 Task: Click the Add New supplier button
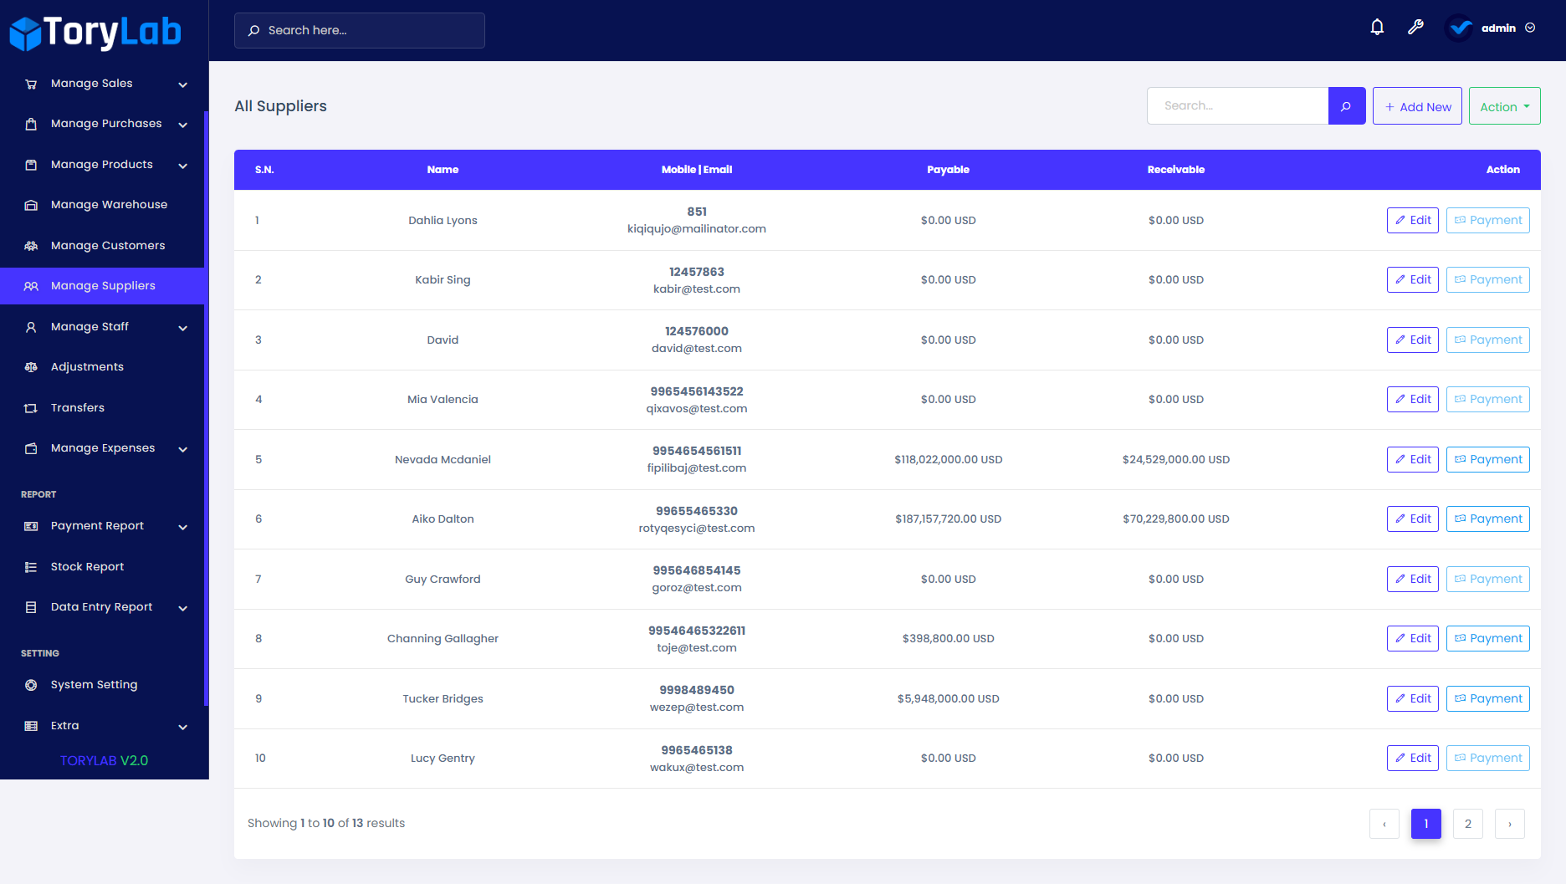1417,105
